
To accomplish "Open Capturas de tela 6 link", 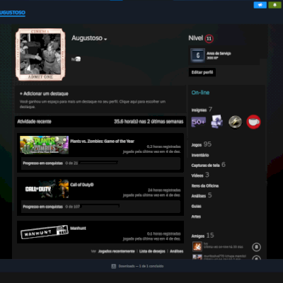I will point(208,165).
